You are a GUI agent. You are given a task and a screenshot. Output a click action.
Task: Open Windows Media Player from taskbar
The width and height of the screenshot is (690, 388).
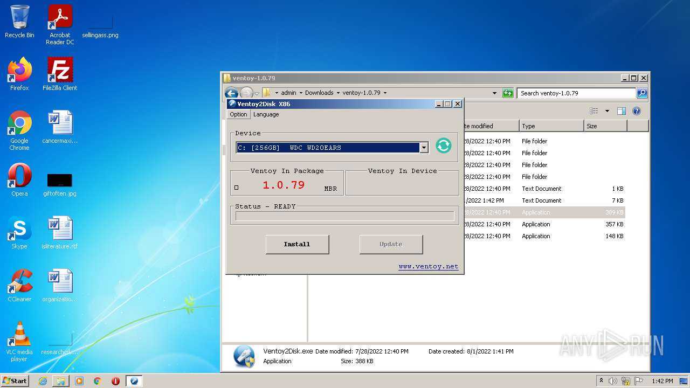[x=79, y=381]
